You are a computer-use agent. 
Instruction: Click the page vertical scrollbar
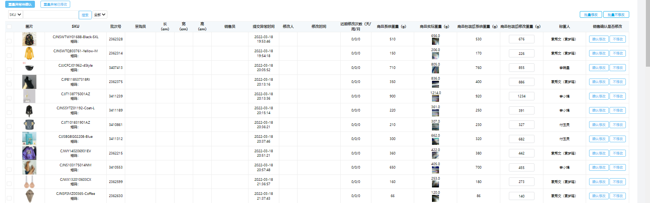(647, 37)
